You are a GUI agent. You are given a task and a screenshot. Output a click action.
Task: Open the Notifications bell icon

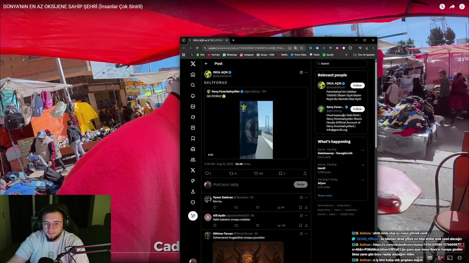(x=193, y=96)
